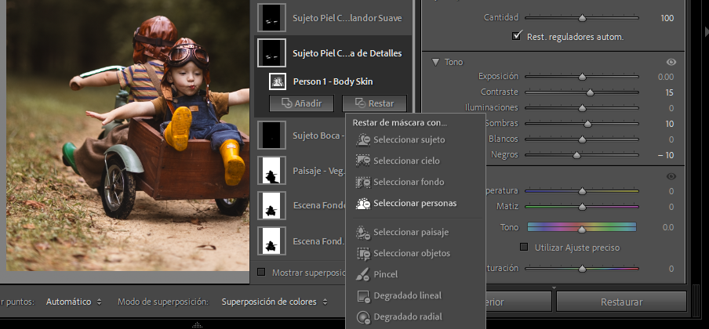The width and height of the screenshot is (709, 329).
Task: Click Cantidad value 100
Action: click(x=667, y=18)
